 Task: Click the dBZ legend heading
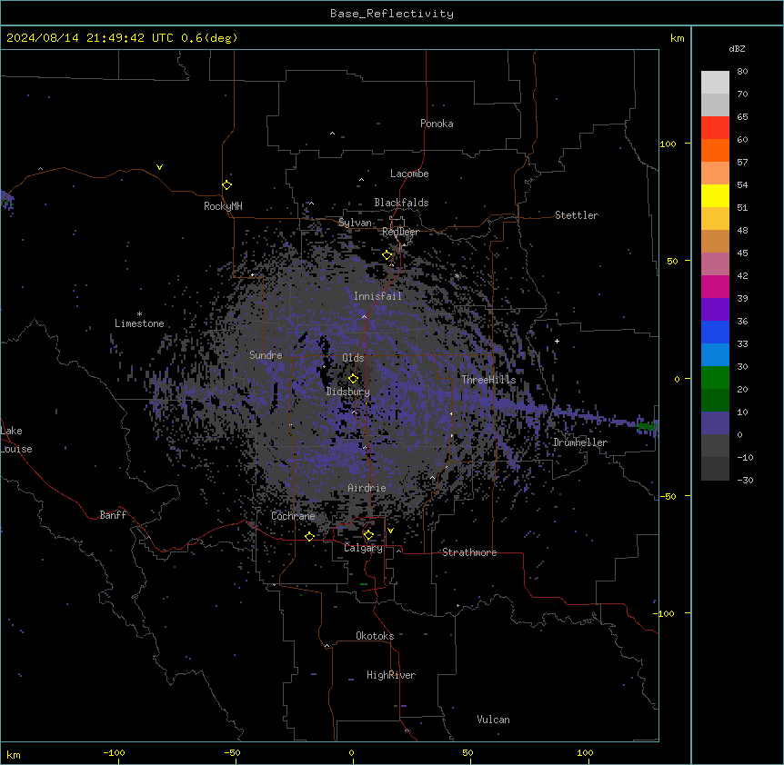pyautogui.click(x=737, y=49)
